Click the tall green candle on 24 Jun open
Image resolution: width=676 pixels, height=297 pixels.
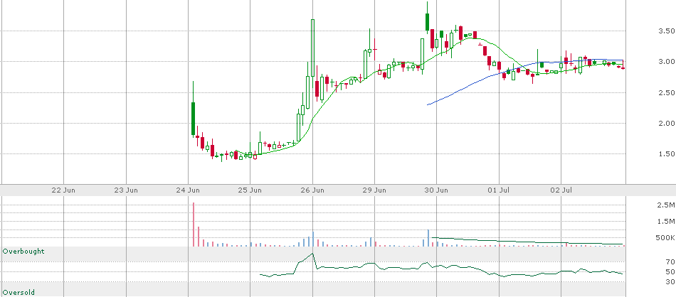193,119
